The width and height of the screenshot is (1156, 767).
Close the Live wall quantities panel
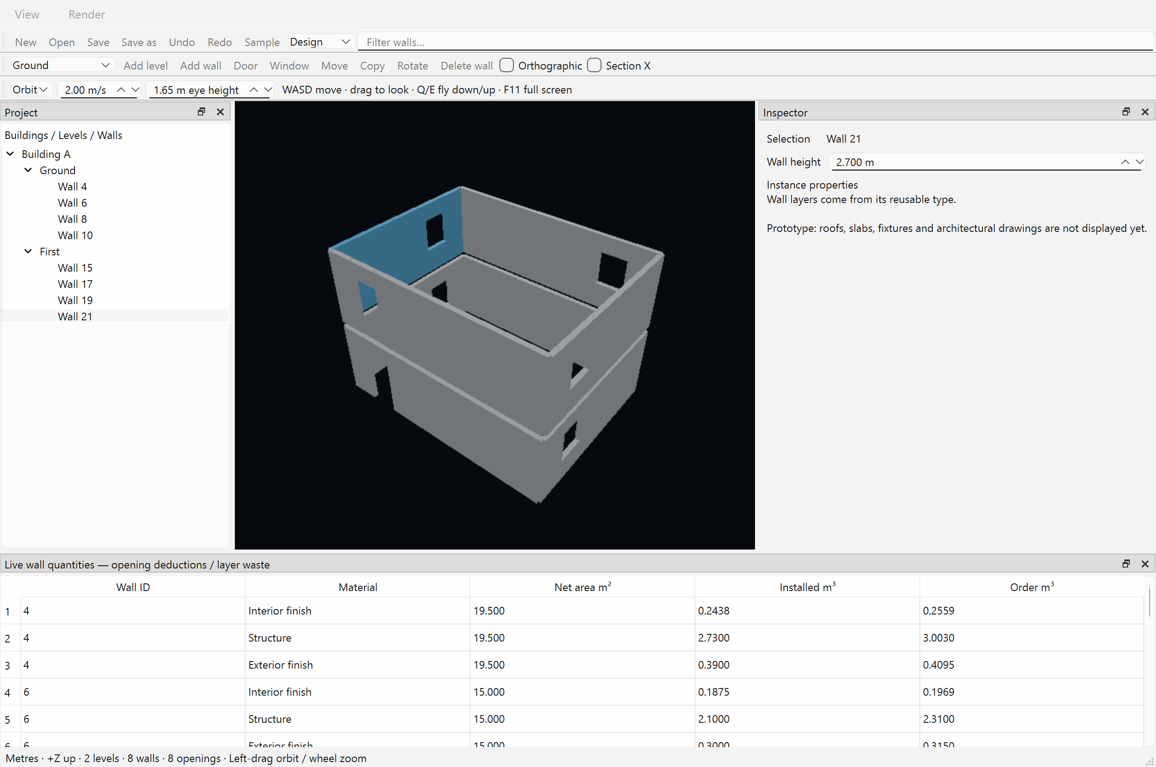(x=1145, y=564)
